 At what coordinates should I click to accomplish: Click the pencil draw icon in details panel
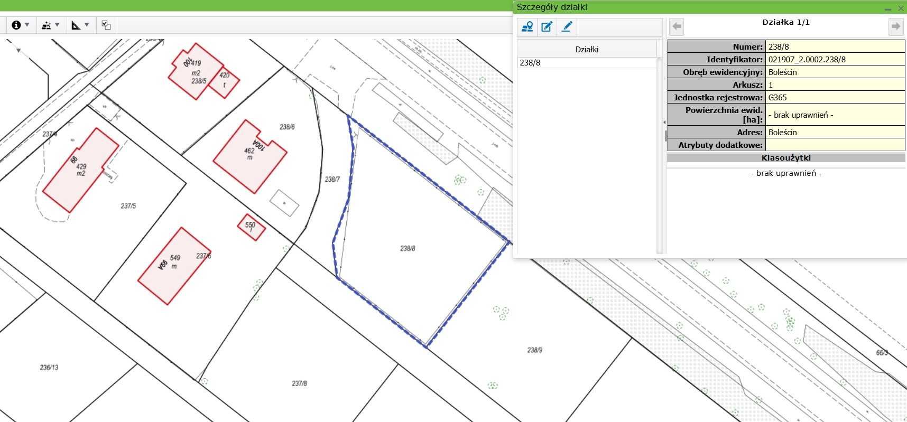click(566, 26)
